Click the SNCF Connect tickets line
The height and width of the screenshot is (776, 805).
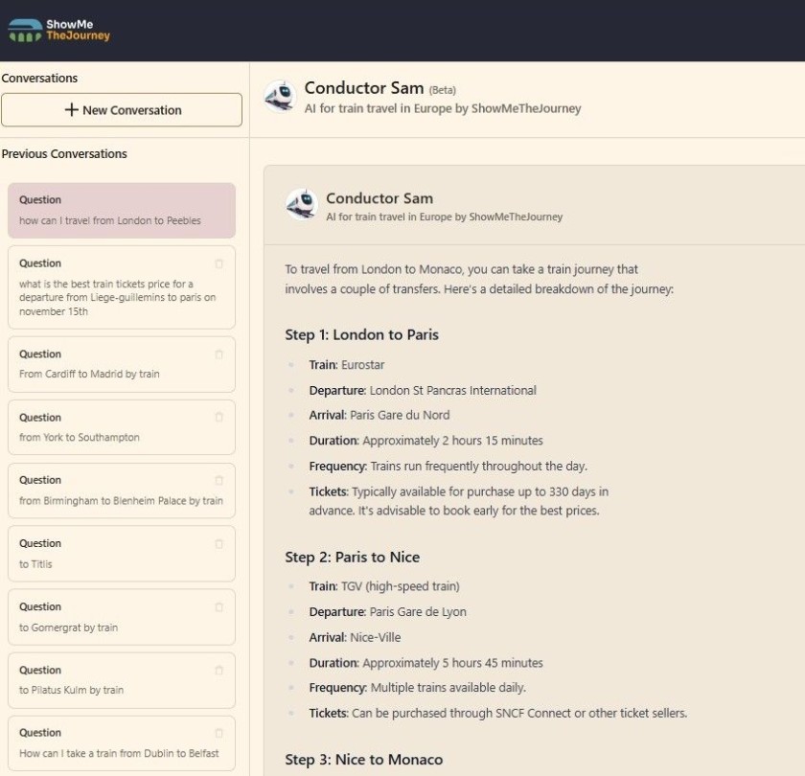(x=498, y=713)
